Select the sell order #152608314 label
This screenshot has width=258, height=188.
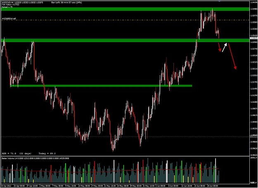9,19
